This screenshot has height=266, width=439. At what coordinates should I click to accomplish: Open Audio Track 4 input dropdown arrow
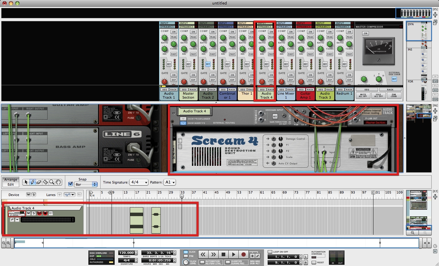click(17, 219)
